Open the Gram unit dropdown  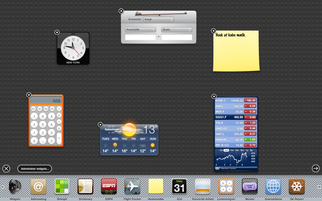(x=176, y=30)
